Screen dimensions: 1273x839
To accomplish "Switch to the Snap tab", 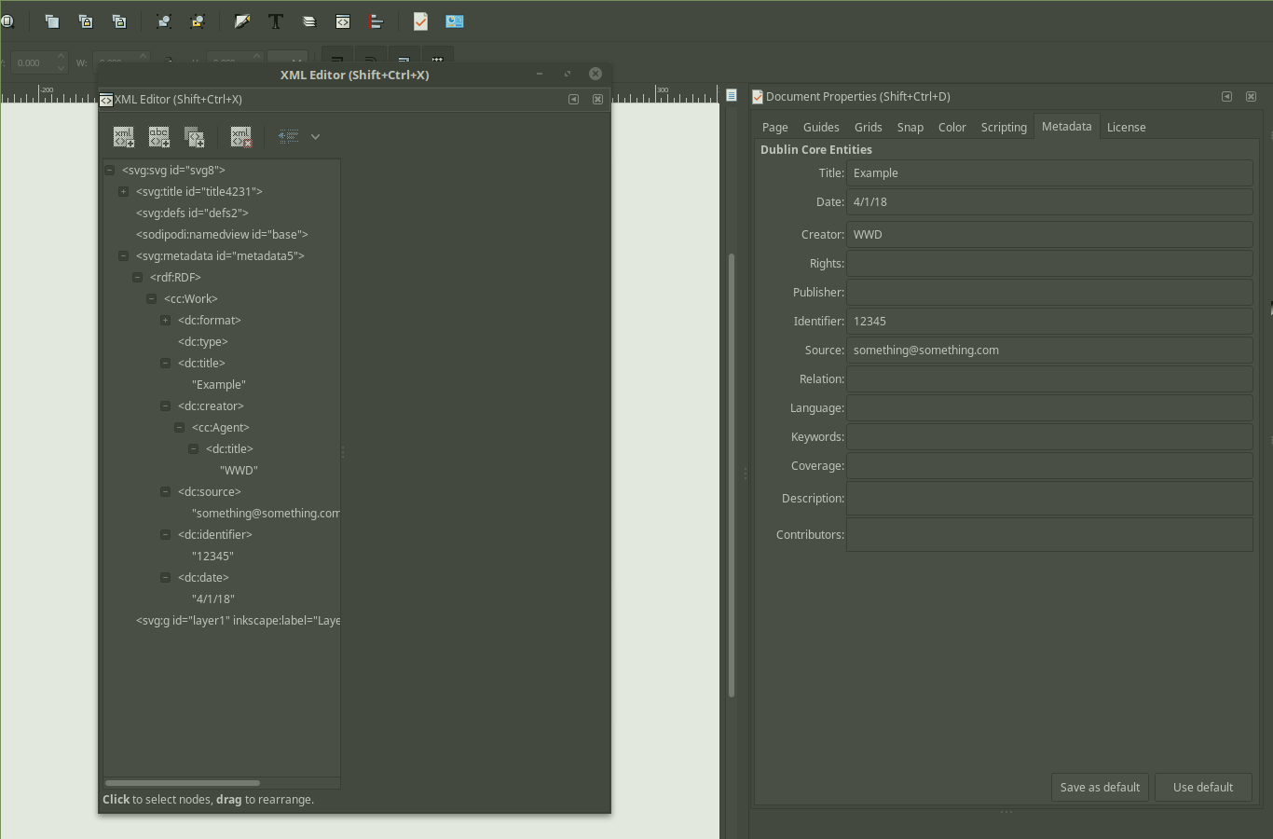I will 910,127.
